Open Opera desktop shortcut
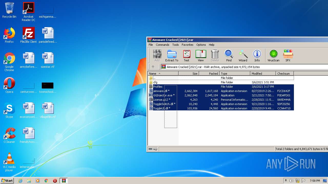Viewport: 328px width, 184px height. pyautogui.click(x=9, y=85)
